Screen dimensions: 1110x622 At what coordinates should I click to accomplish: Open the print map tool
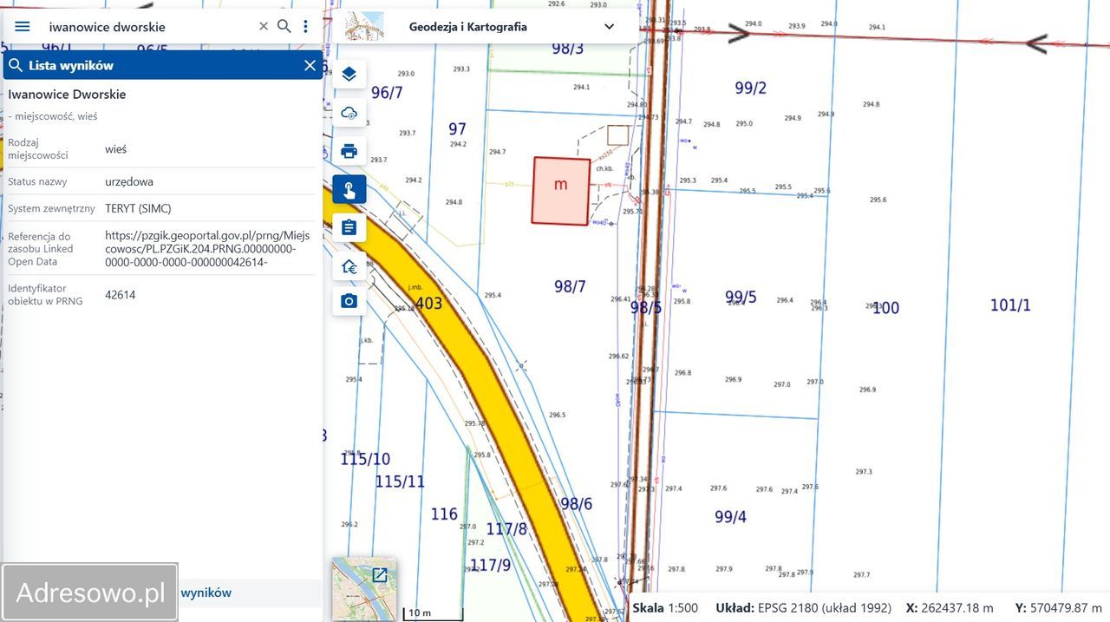(349, 151)
